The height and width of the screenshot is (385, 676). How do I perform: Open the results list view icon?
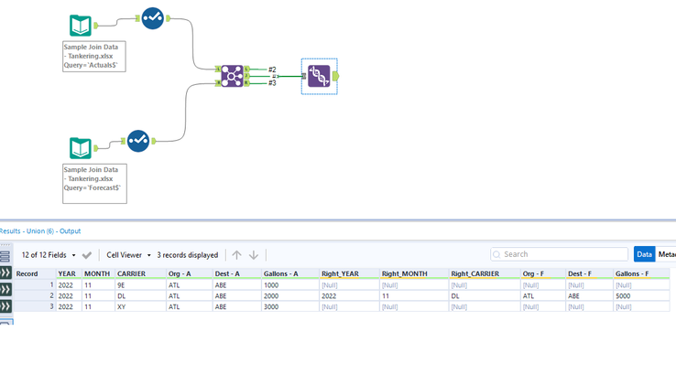5,256
